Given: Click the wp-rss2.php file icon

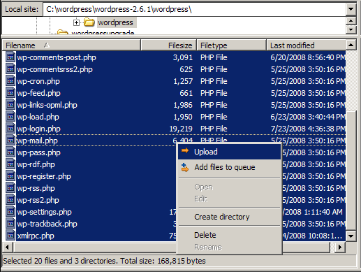Looking at the screenshot, I should (x=10, y=200).
